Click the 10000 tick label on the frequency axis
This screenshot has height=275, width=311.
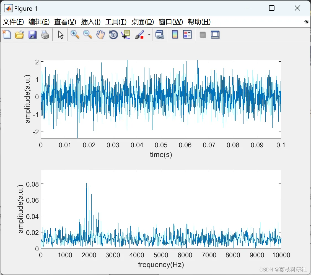281,255
